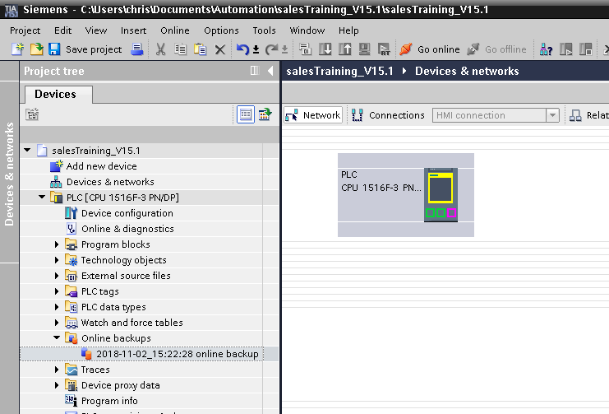Open the Help menu
This screenshot has width=609, height=414.
348,30
